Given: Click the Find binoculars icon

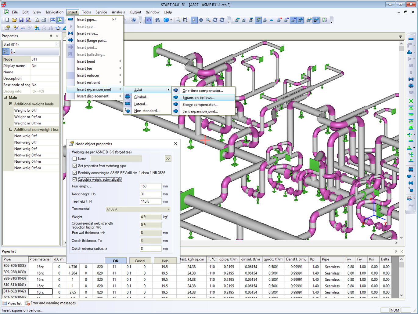Looking at the screenshot, I should 157,20.
